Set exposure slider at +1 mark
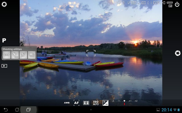 pyautogui.click(x=130, y=101)
